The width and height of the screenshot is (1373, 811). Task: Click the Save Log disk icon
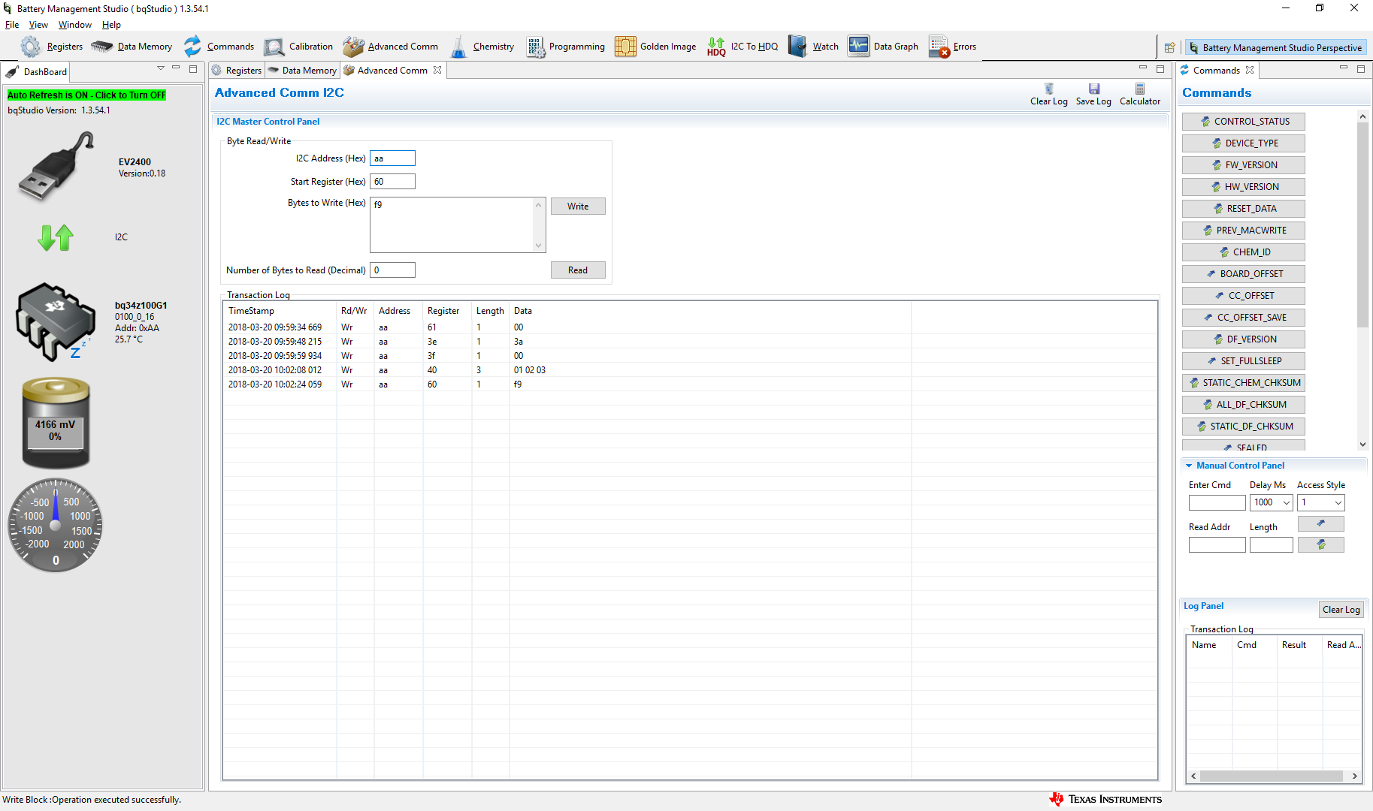pos(1094,89)
